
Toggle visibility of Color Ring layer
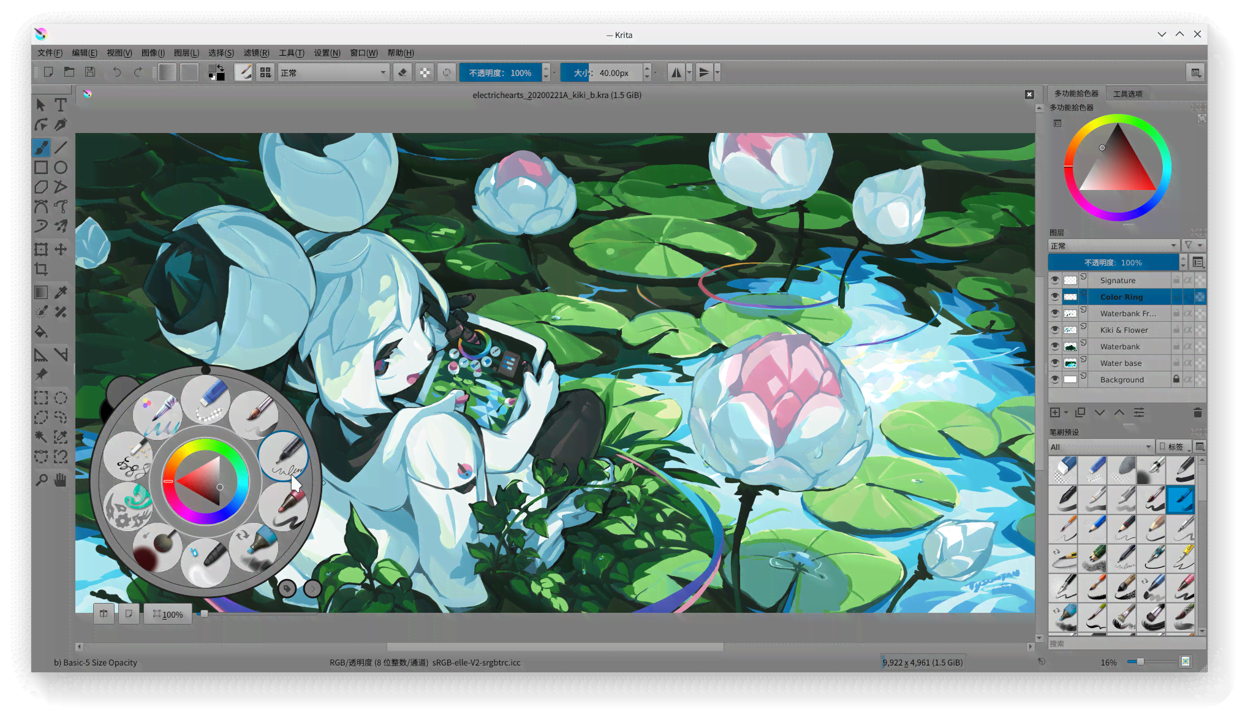(1054, 297)
